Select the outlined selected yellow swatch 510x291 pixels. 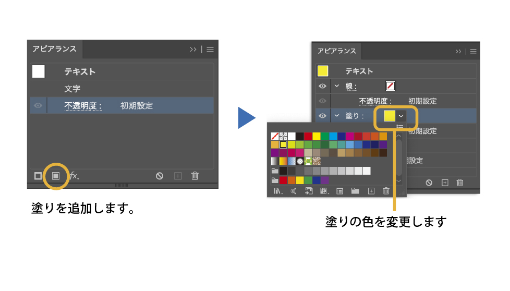pyautogui.click(x=283, y=144)
